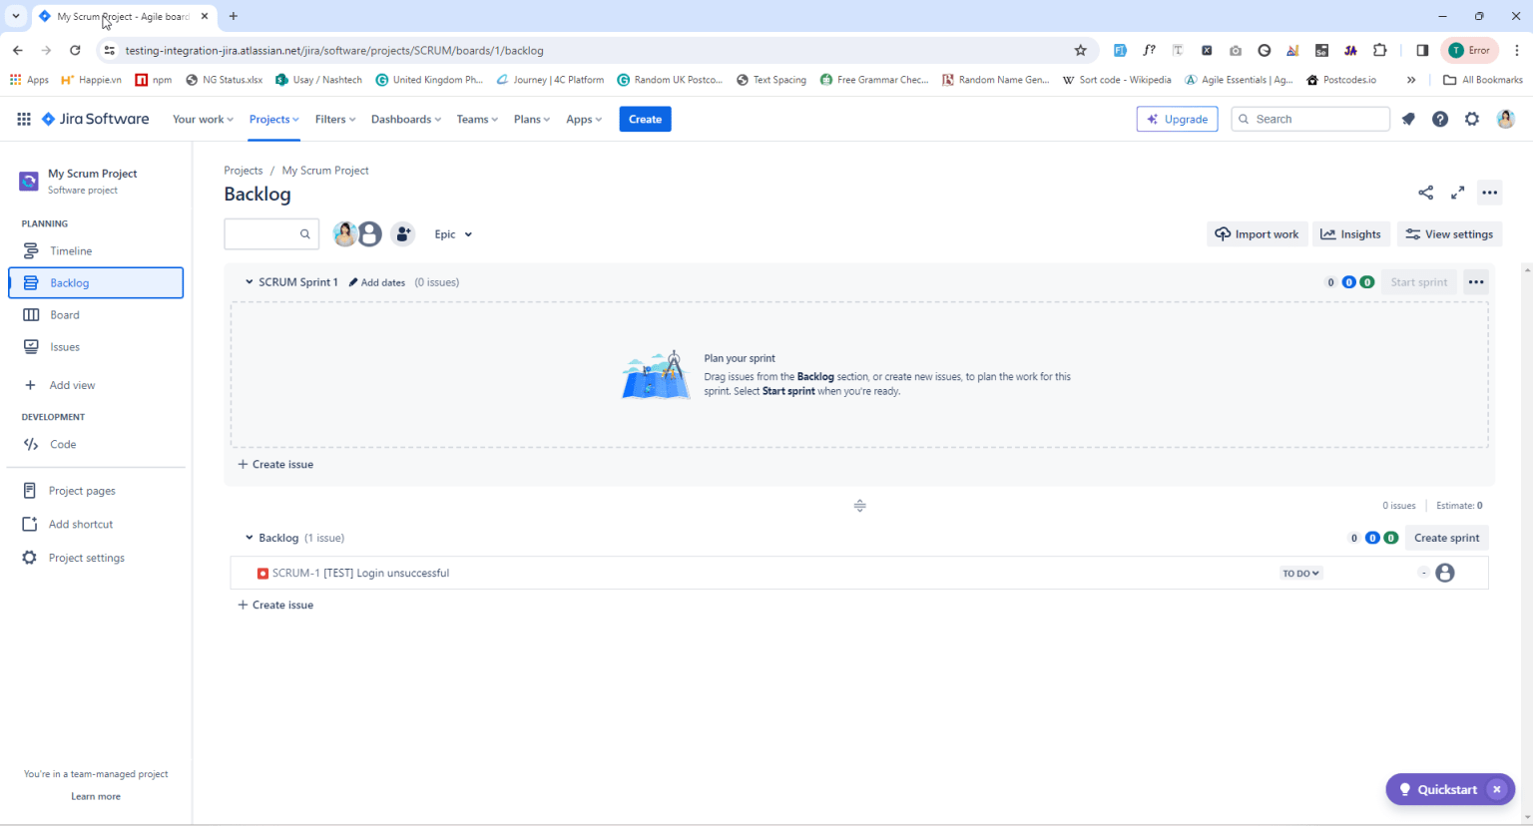Click the share icon beside the Backlog title
The image size is (1533, 826).
click(1425, 193)
